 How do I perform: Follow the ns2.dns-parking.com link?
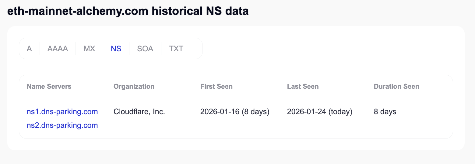62,125
